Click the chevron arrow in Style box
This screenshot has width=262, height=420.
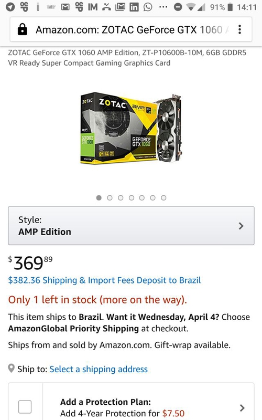click(241, 226)
